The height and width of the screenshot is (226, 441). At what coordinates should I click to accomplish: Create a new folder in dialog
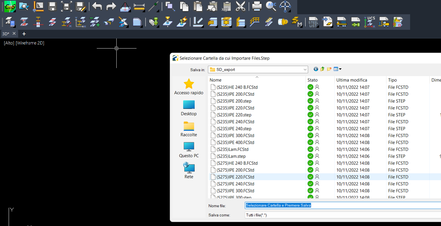coord(329,69)
